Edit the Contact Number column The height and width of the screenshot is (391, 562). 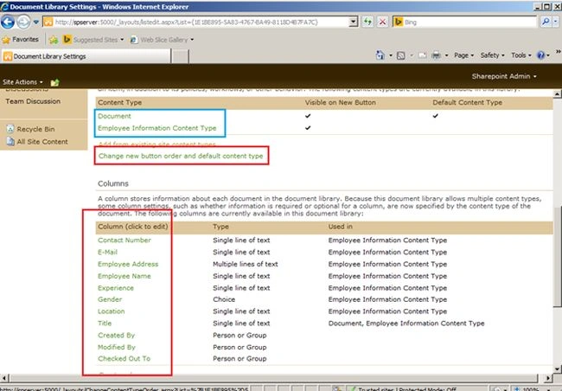tap(125, 240)
